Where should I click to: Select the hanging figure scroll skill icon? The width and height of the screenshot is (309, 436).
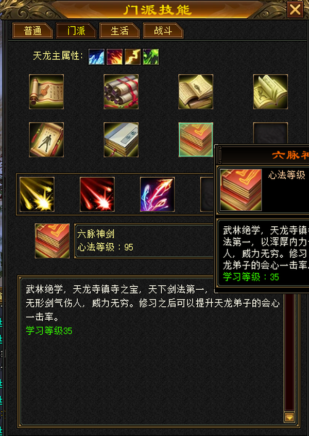[46, 140]
